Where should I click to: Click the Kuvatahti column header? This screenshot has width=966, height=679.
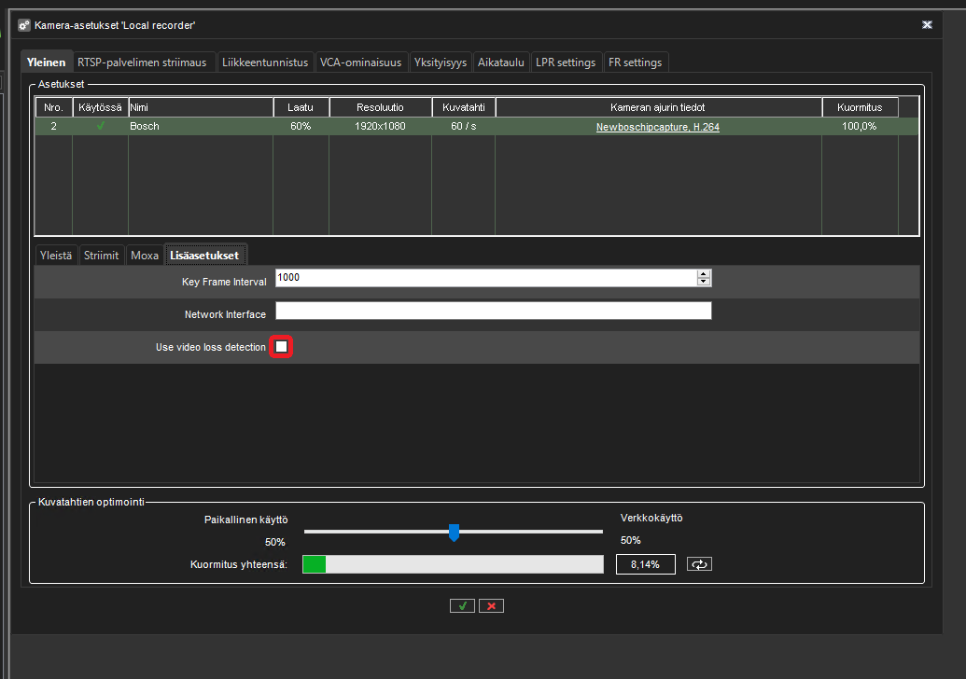[x=463, y=107]
